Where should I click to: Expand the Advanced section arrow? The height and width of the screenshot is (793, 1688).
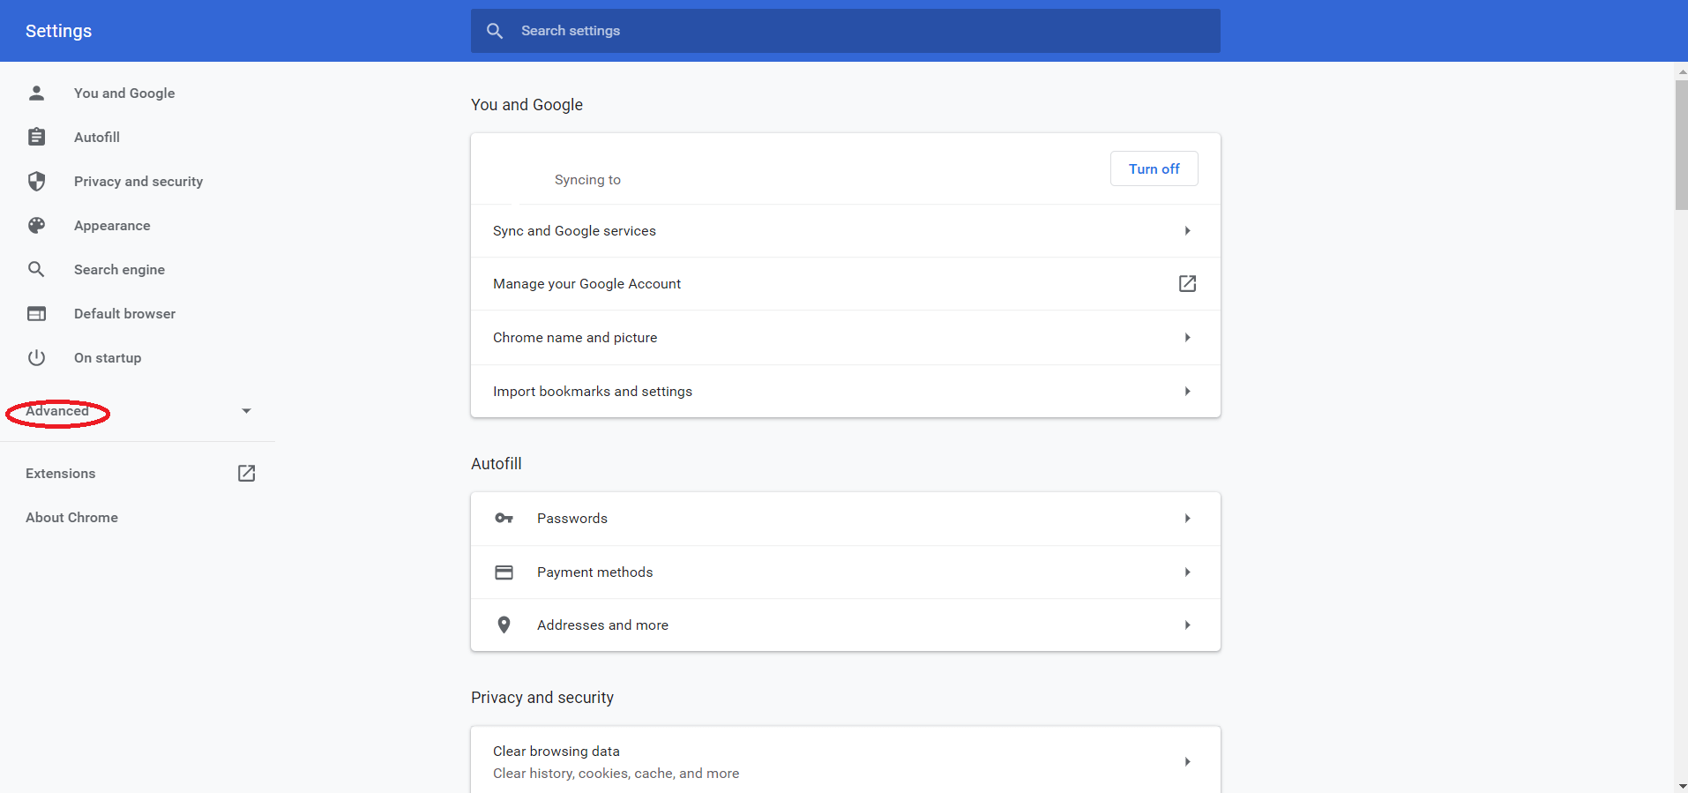click(x=247, y=411)
